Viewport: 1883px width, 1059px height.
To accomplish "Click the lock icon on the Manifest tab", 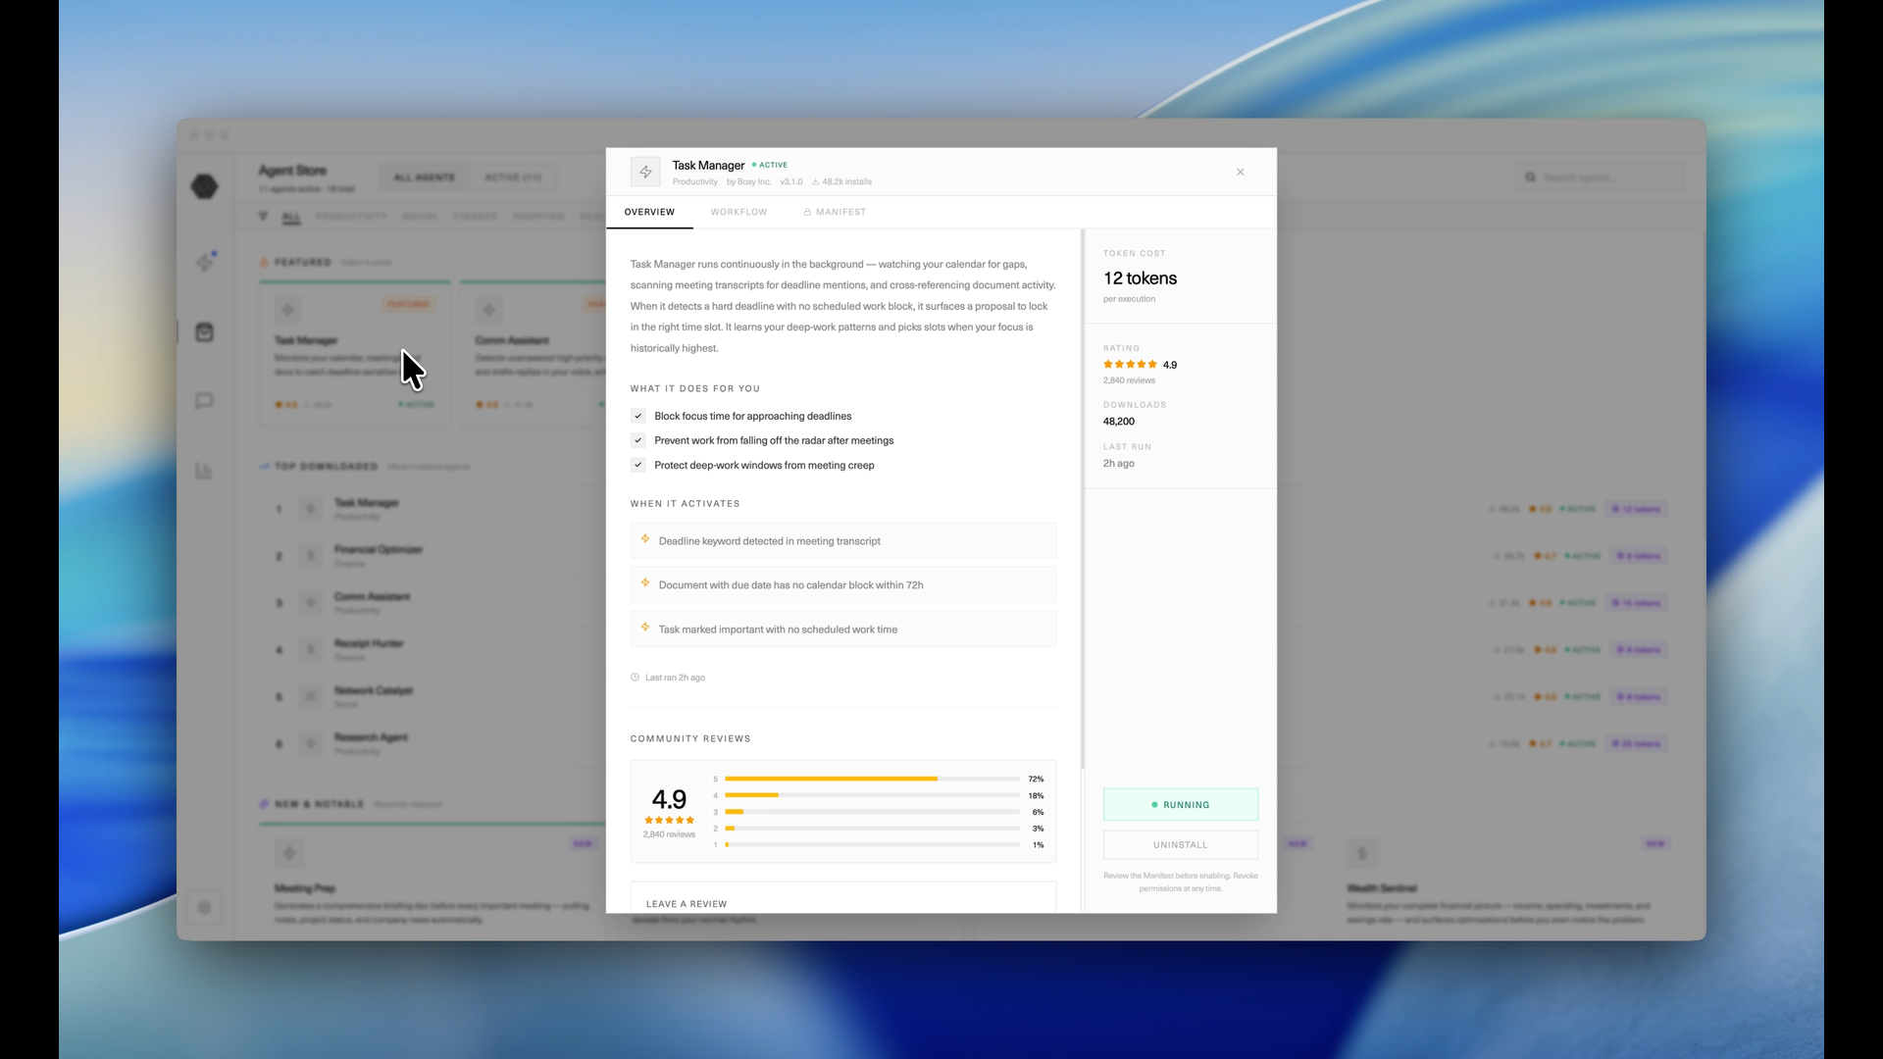I will 807,212.
